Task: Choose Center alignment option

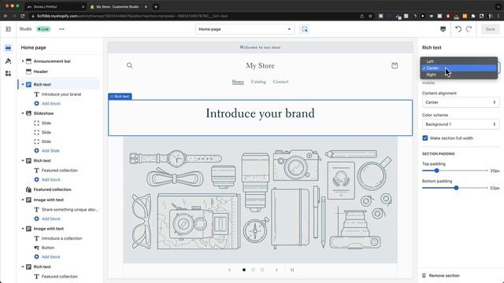Action: [x=458, y=68]
